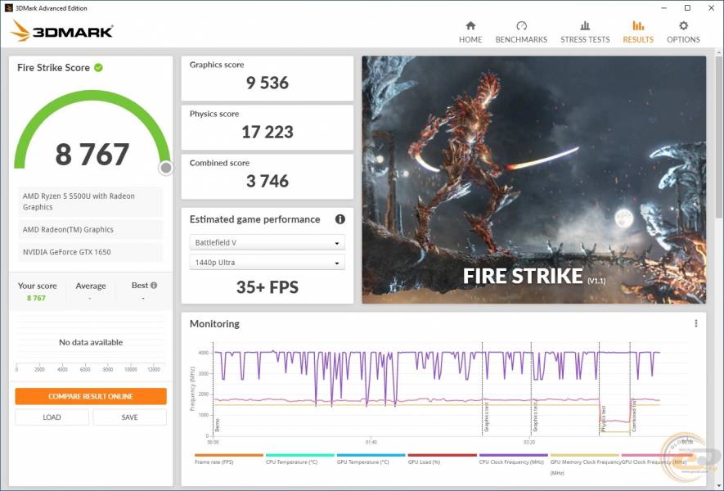Click the Load button

[52, 417]
